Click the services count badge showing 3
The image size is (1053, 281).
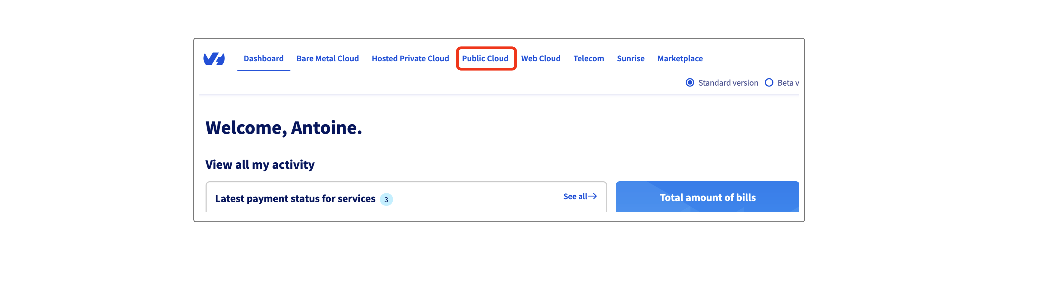386,200
